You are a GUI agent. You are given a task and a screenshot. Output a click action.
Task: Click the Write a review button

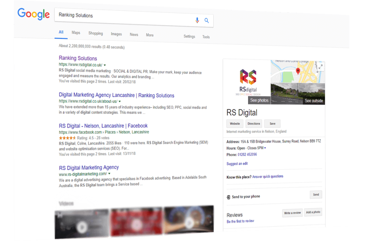(292, 213)
